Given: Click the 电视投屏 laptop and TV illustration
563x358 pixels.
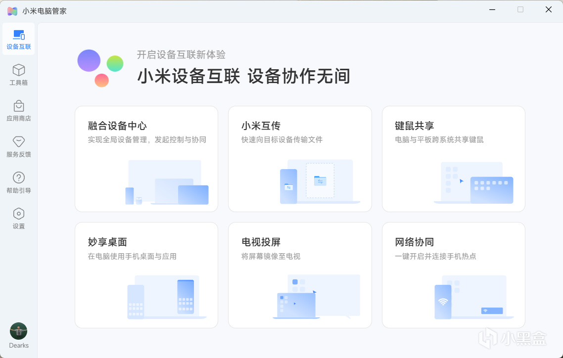Looking at the screenshot, I should pos(316,297).
